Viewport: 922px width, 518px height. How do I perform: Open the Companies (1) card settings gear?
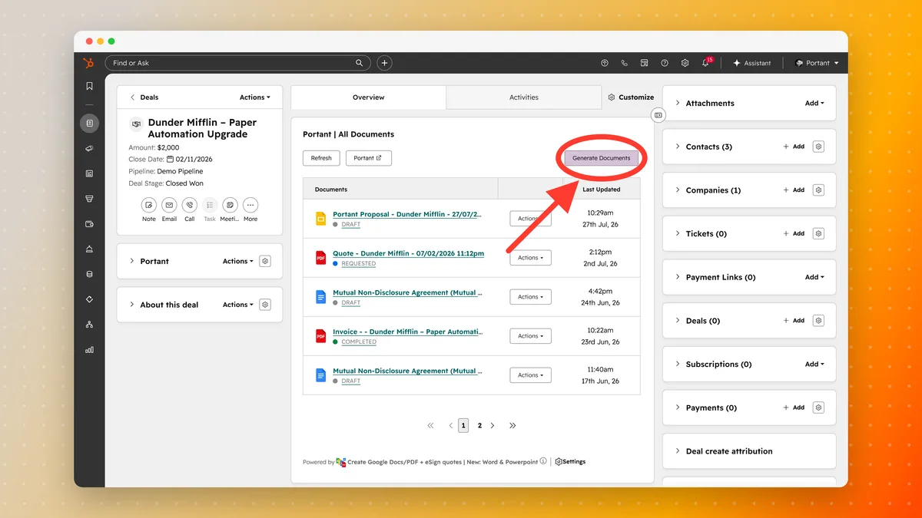click(818, 190)
